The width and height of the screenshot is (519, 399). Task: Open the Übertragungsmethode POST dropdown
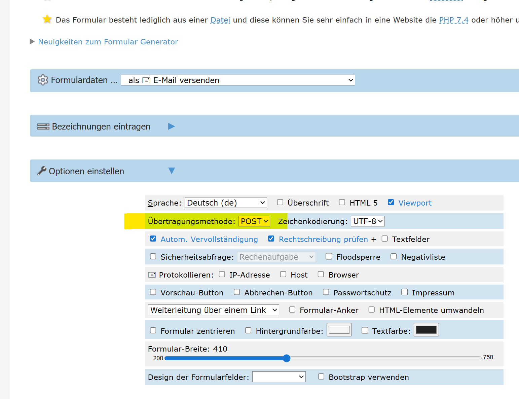coord(254,221)
